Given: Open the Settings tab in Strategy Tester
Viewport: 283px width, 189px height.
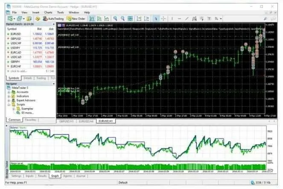Looking at the screenshot, I should pyautogui.click(x=16, y=176).
